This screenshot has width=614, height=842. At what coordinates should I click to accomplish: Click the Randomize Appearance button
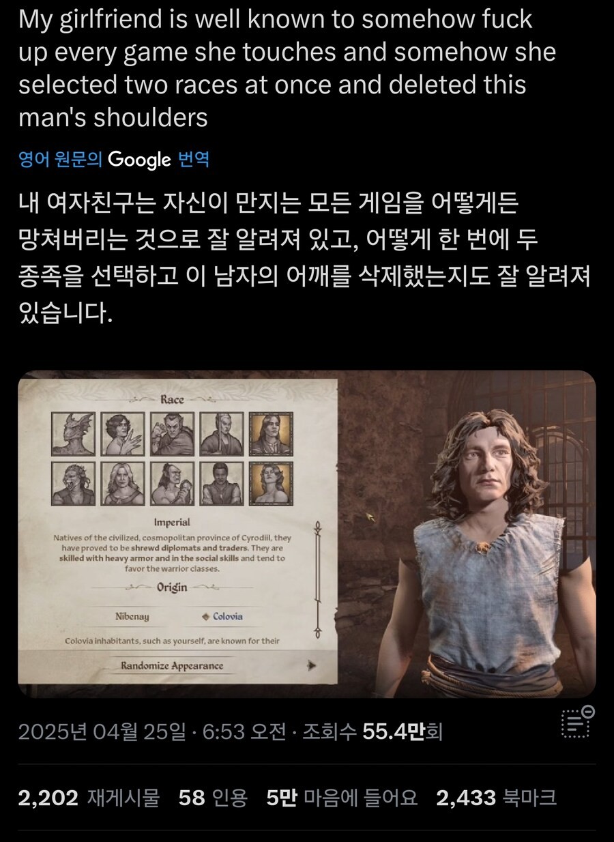(172, 665)
